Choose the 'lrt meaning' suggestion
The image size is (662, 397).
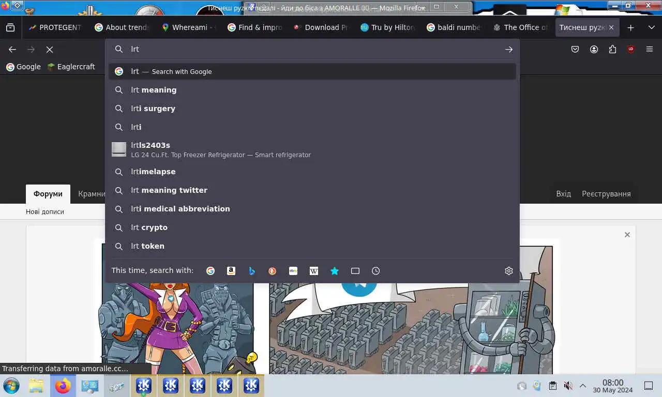click(312, 90)
